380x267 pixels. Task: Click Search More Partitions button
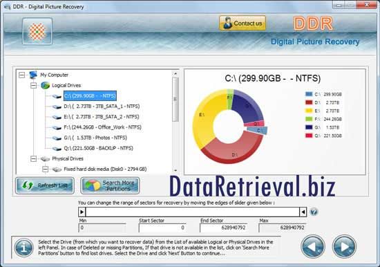point(111,185)
